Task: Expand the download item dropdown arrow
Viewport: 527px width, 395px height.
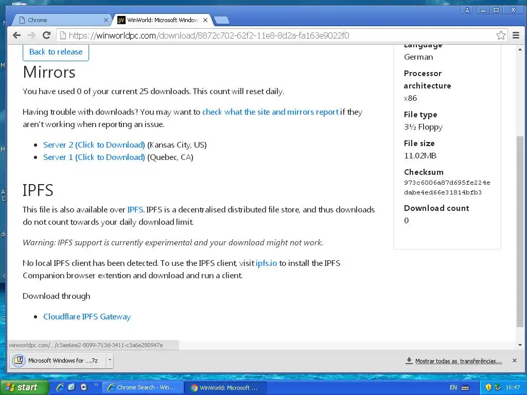Action: [x=110, y=361]
